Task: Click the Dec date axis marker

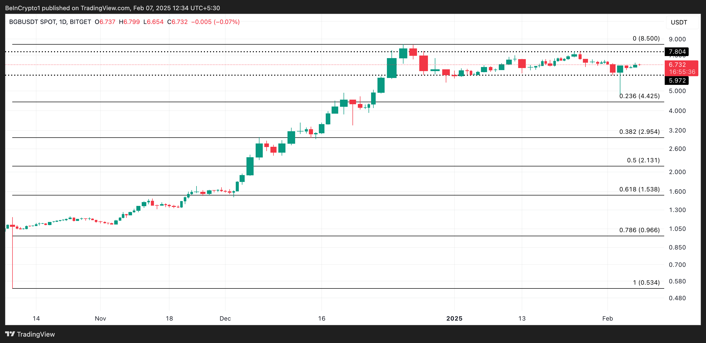Action: (x=225, y=318)
